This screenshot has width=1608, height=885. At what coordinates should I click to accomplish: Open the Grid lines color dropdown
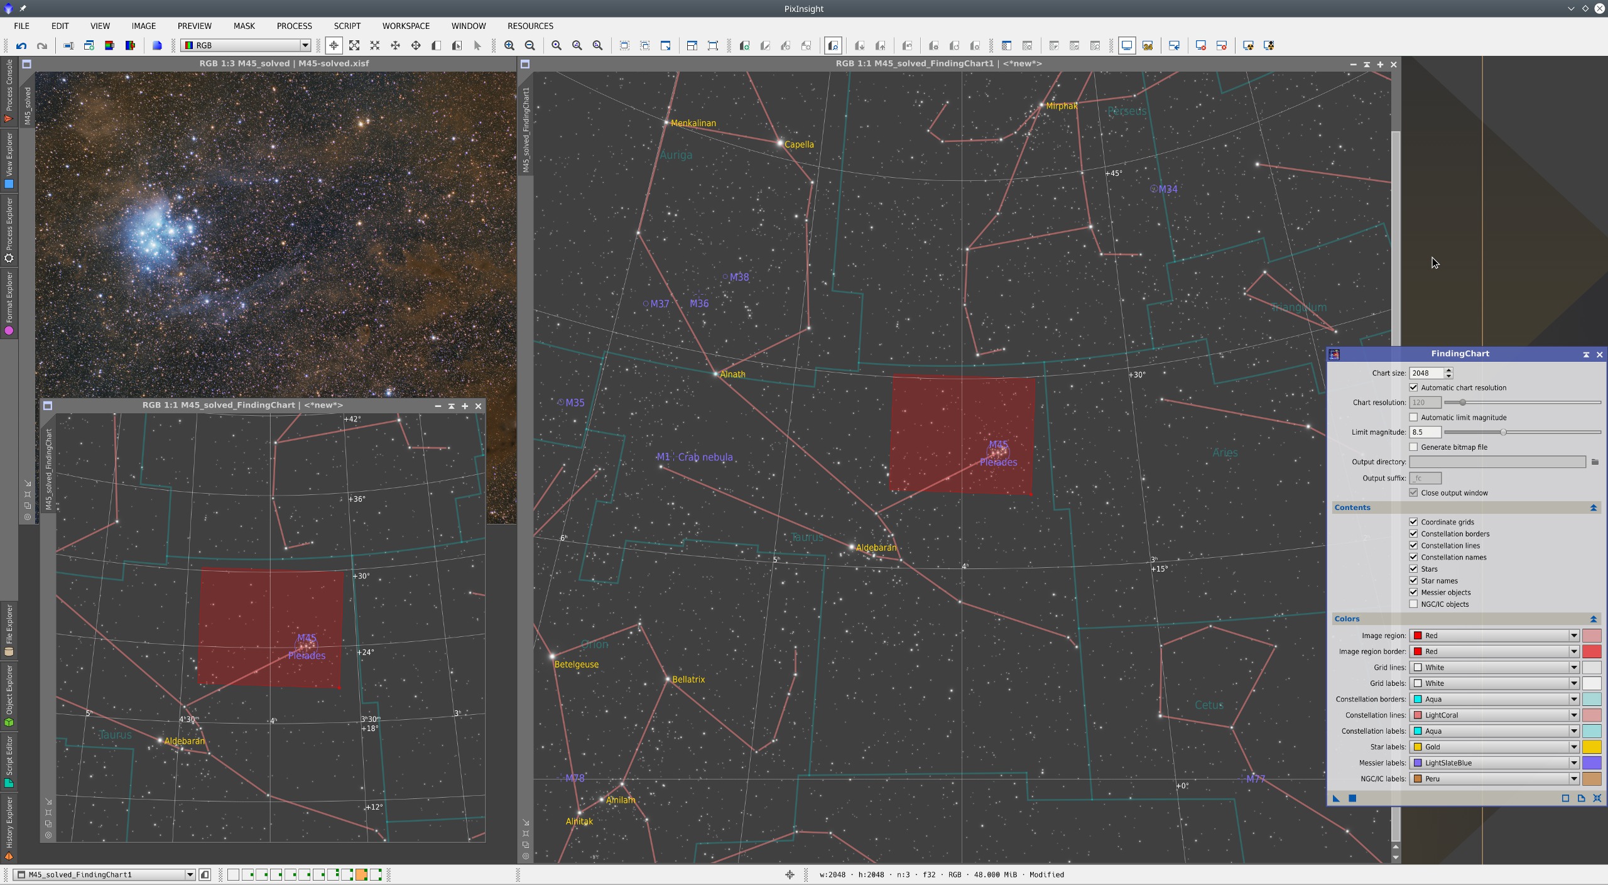point(1494,668)
